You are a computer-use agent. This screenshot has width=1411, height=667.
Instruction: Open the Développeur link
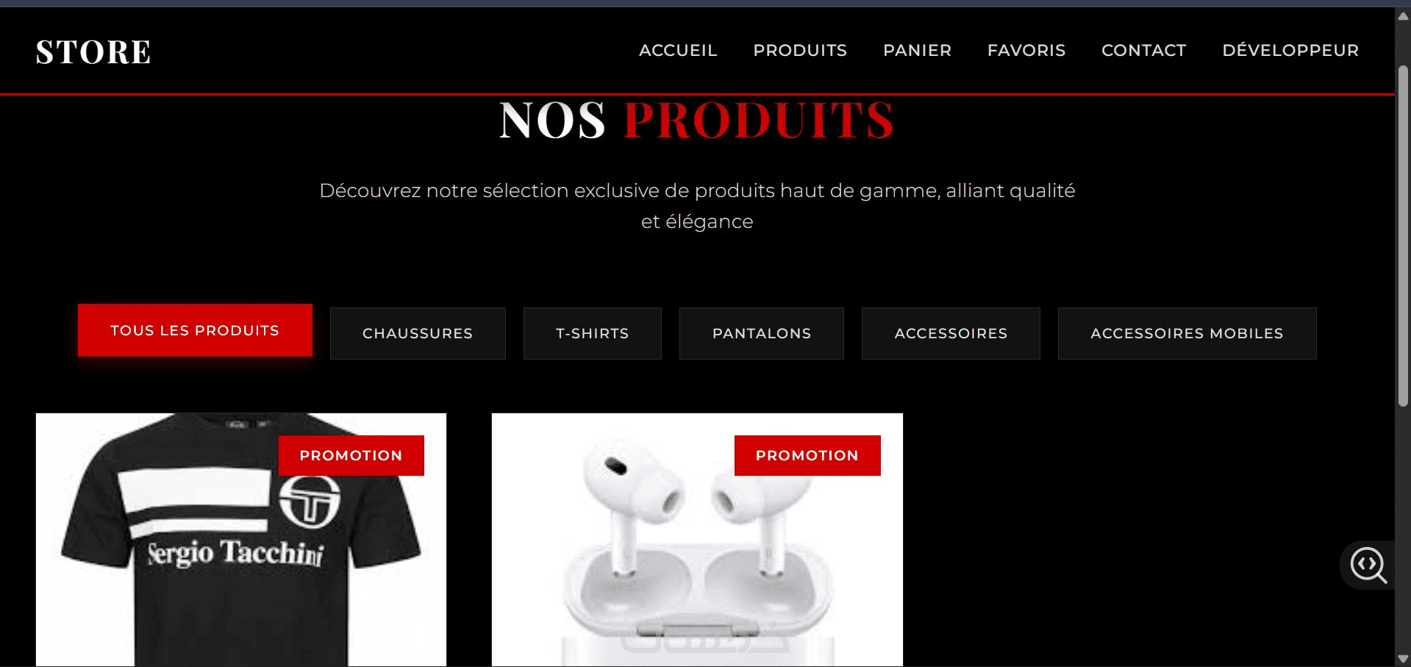[x=1290, y=50]
